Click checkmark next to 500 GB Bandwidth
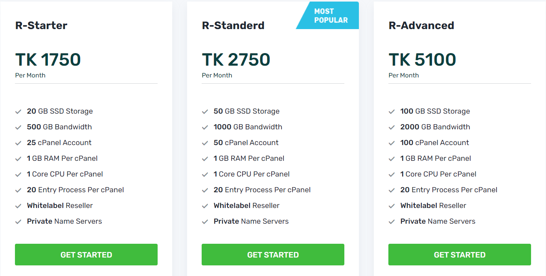The height and width of the screenshot is (276, 546). click(x=18, y=127)
